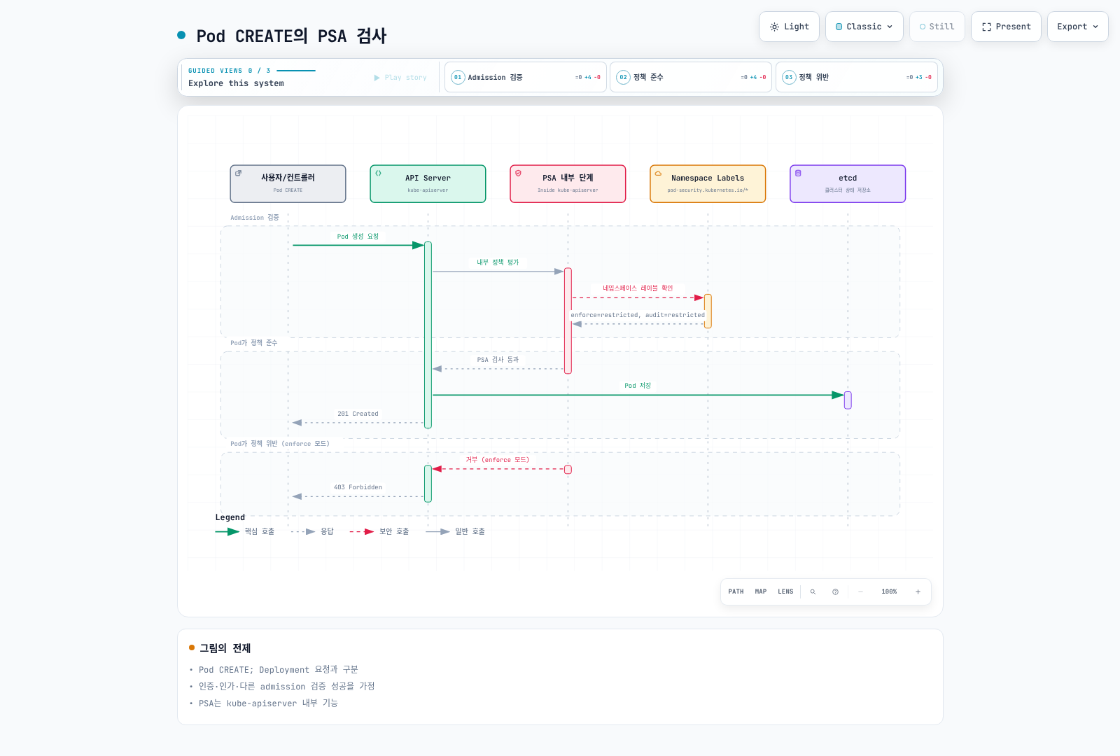This screenshot has height=756, width=1120.
Task: Toggle the Still animation mode
Action: (937, 27)
